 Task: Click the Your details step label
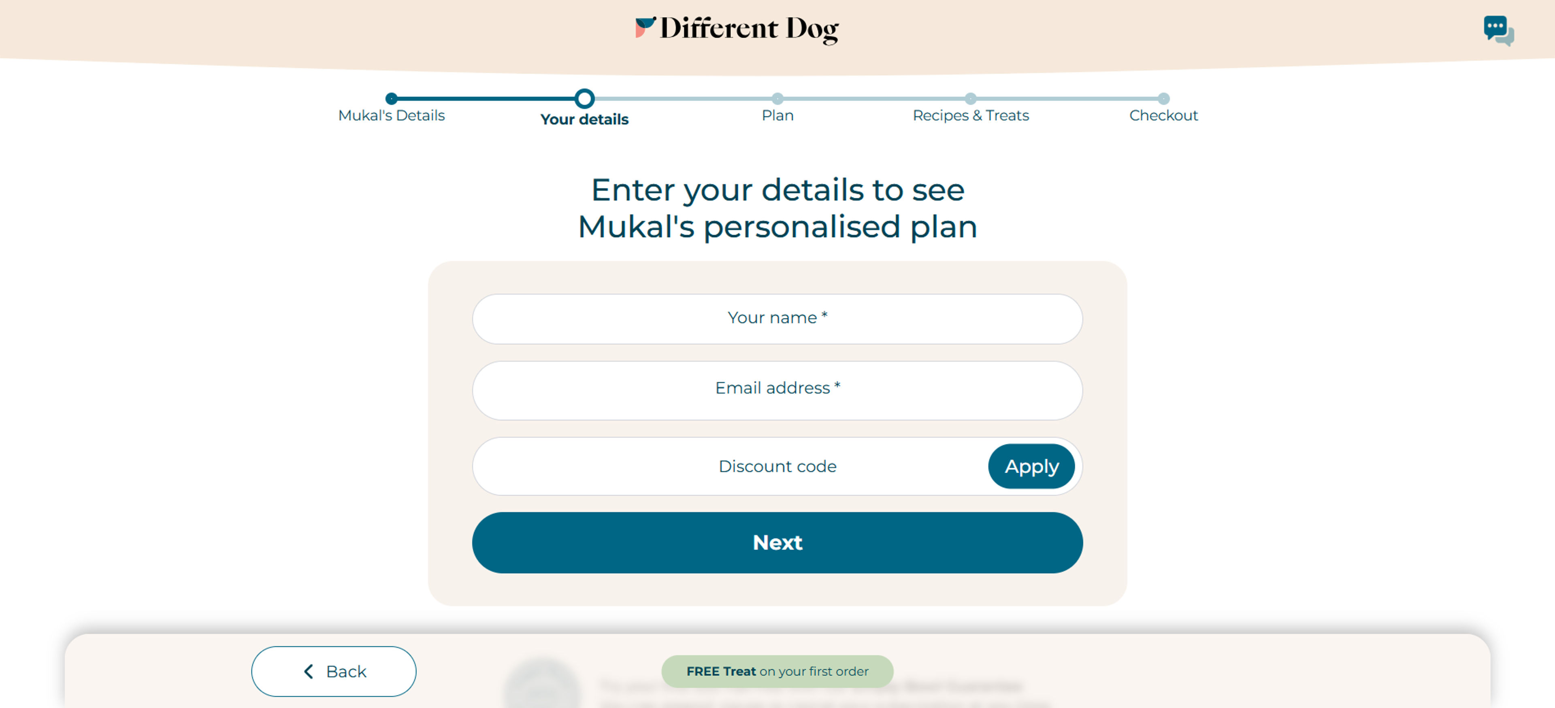[584, 119]
